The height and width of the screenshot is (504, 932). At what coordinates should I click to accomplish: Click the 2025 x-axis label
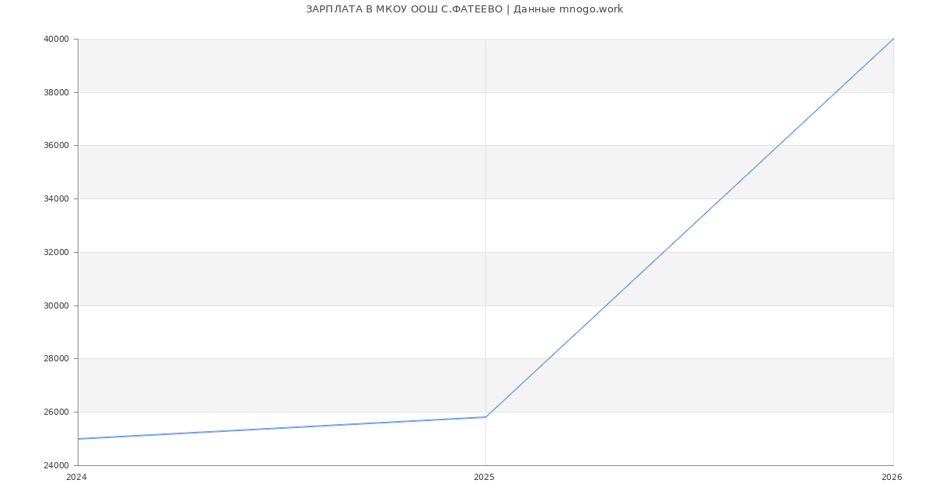coord(484,478)
